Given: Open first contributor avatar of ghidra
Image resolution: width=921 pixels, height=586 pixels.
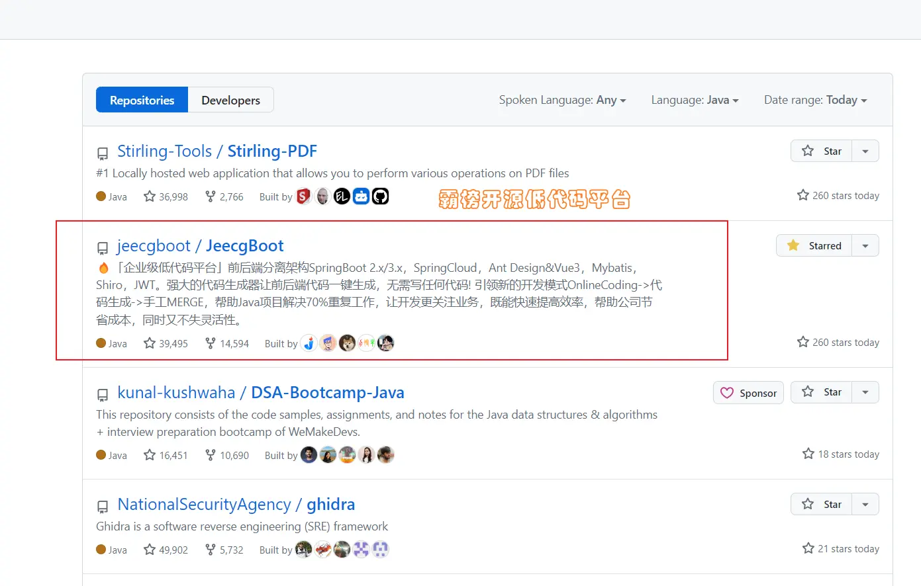Looking at the screenshot, I should (x=303, y=550).
